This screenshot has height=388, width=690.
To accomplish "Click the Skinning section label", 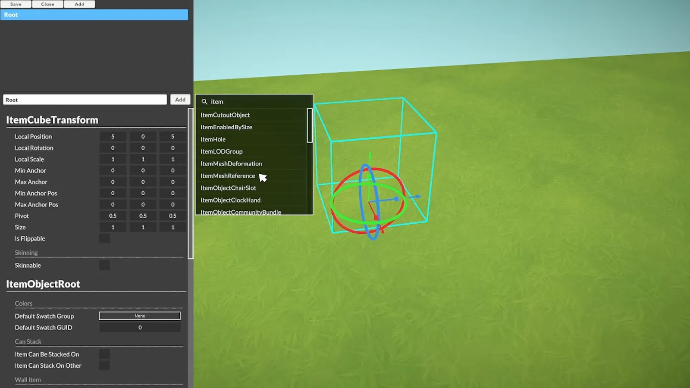I will (x=26, y=253).
